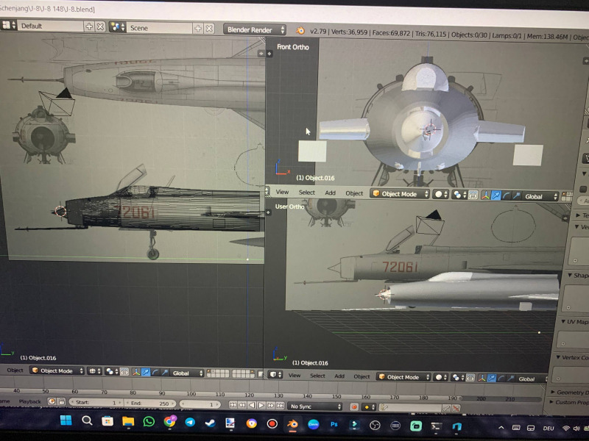Click Playback in the timeline header

pyautogui.click(x=30, y=402)
